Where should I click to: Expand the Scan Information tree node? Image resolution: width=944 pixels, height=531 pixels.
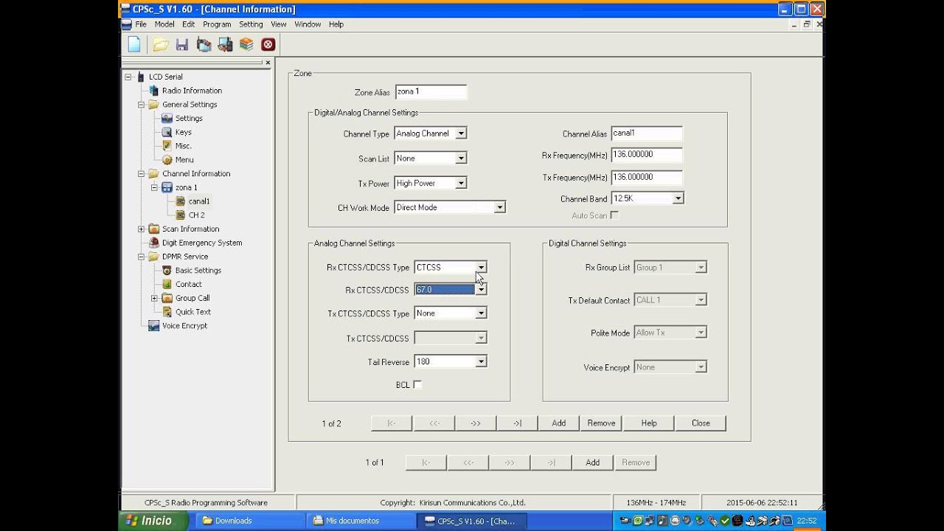coord(141,229)
